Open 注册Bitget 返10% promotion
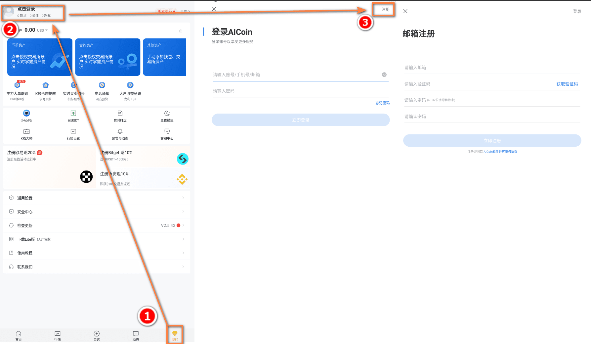This screenshot has height=344, width=591. 144,157
